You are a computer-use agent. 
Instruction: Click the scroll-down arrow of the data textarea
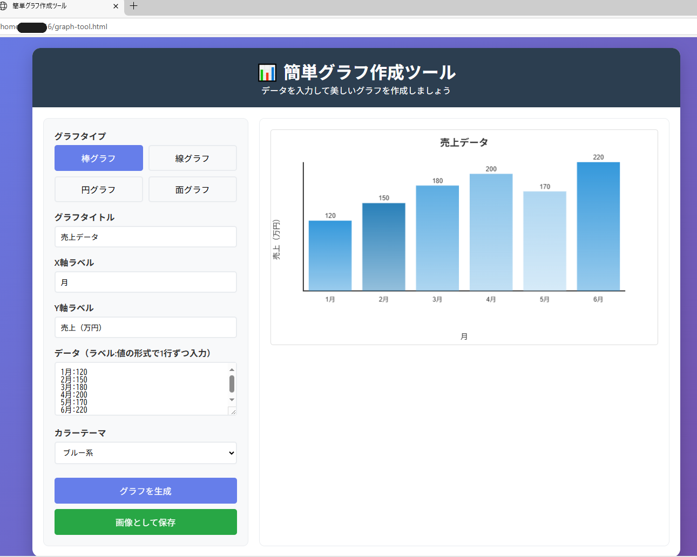[x=232, y=400]
